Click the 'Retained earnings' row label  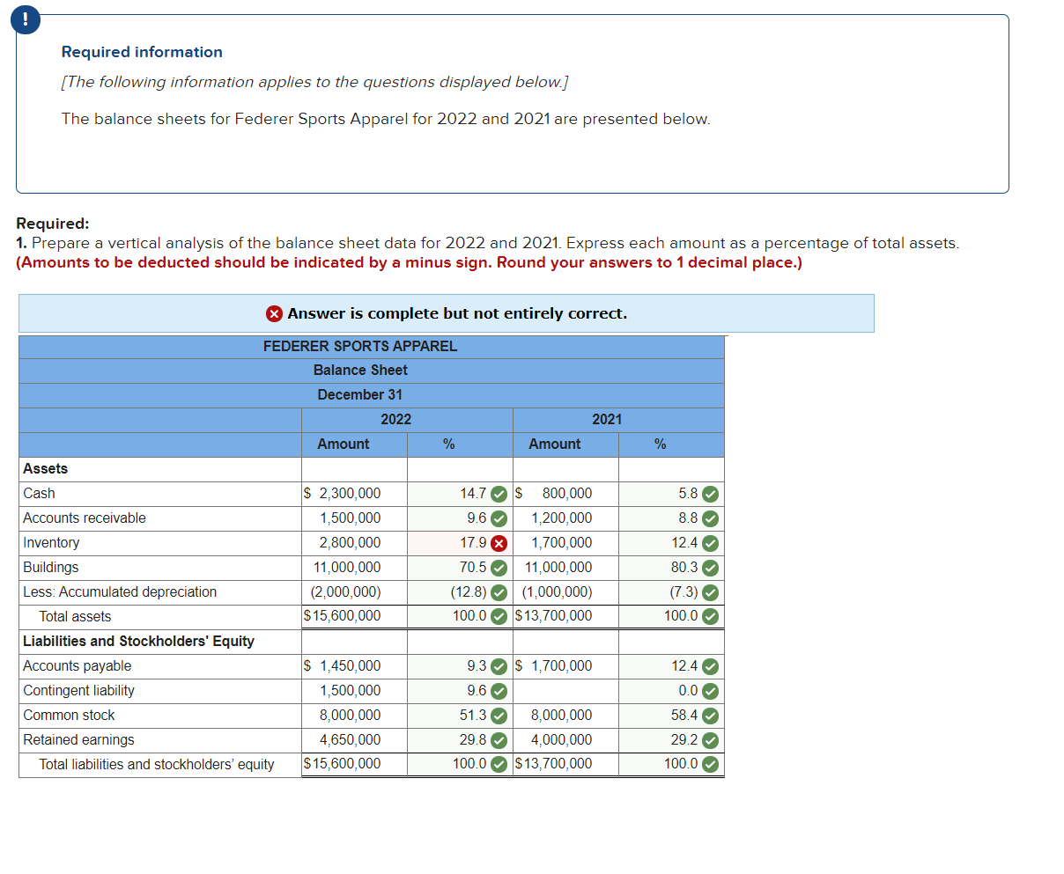(x=78, y=740)
